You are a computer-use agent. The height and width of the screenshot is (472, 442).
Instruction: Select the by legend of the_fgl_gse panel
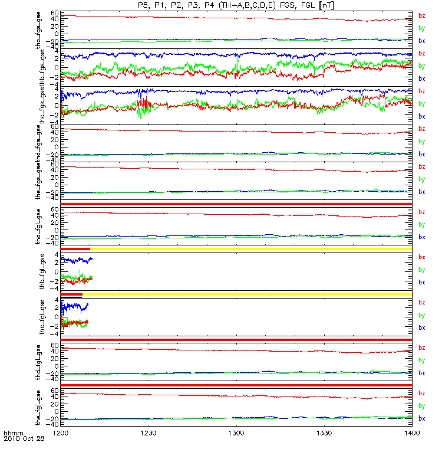tap(422, 406)
